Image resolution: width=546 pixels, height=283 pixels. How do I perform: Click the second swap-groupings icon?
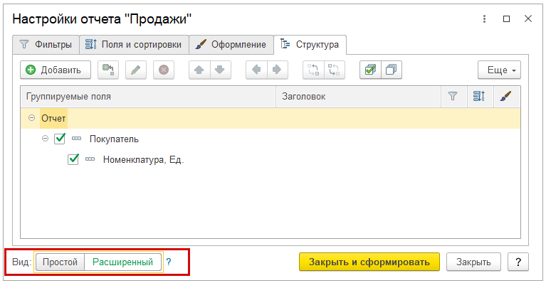pyautogui.click(x=335, y=70)
